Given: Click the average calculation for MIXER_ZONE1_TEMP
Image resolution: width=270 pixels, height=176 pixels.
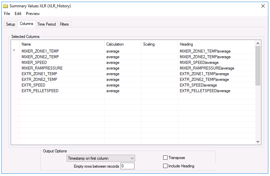Looking at the screenshot, I should [123, 51].
